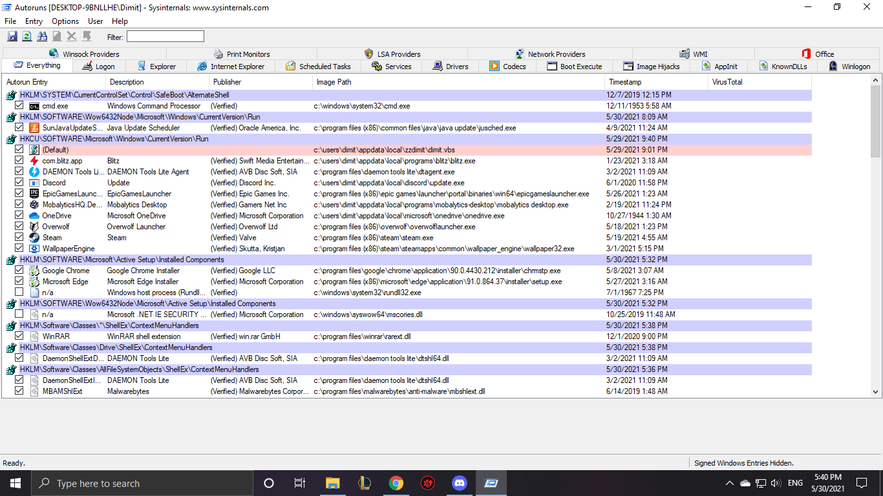Click the script icon in the (Default) row
Image resolution: width=883 pixels, height=496 pixels.
point(35,150)
